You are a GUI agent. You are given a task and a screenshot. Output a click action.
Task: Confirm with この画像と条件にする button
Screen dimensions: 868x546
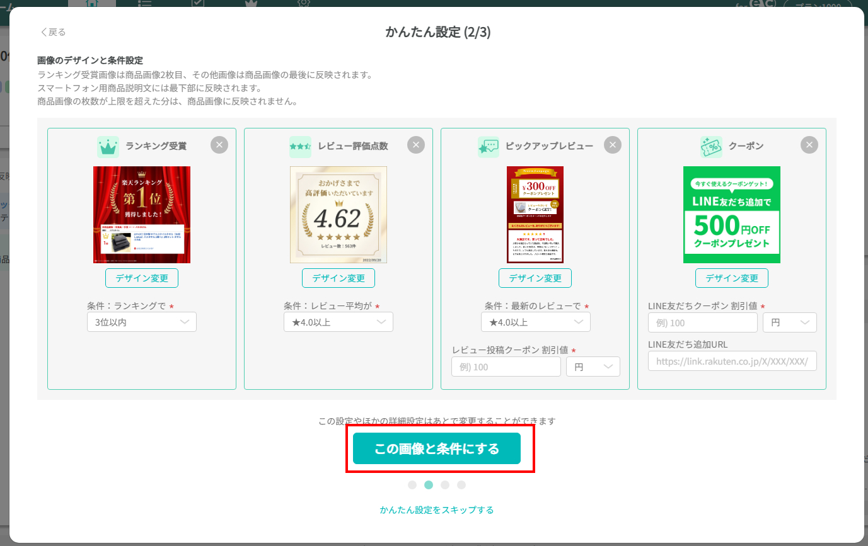(437, 448)
